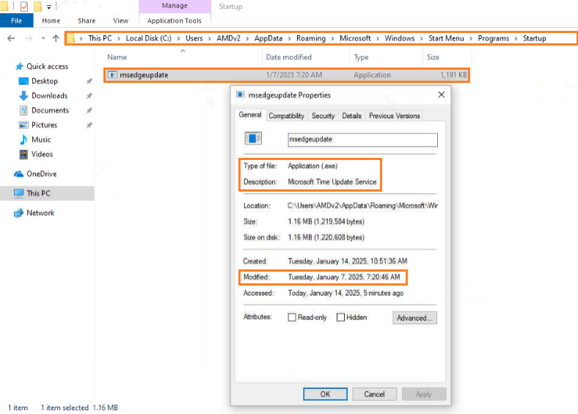This screenshot has height=414, width=578.
Task: Toggle the Hidden attribute checkbox
Action: pos(340,317)
